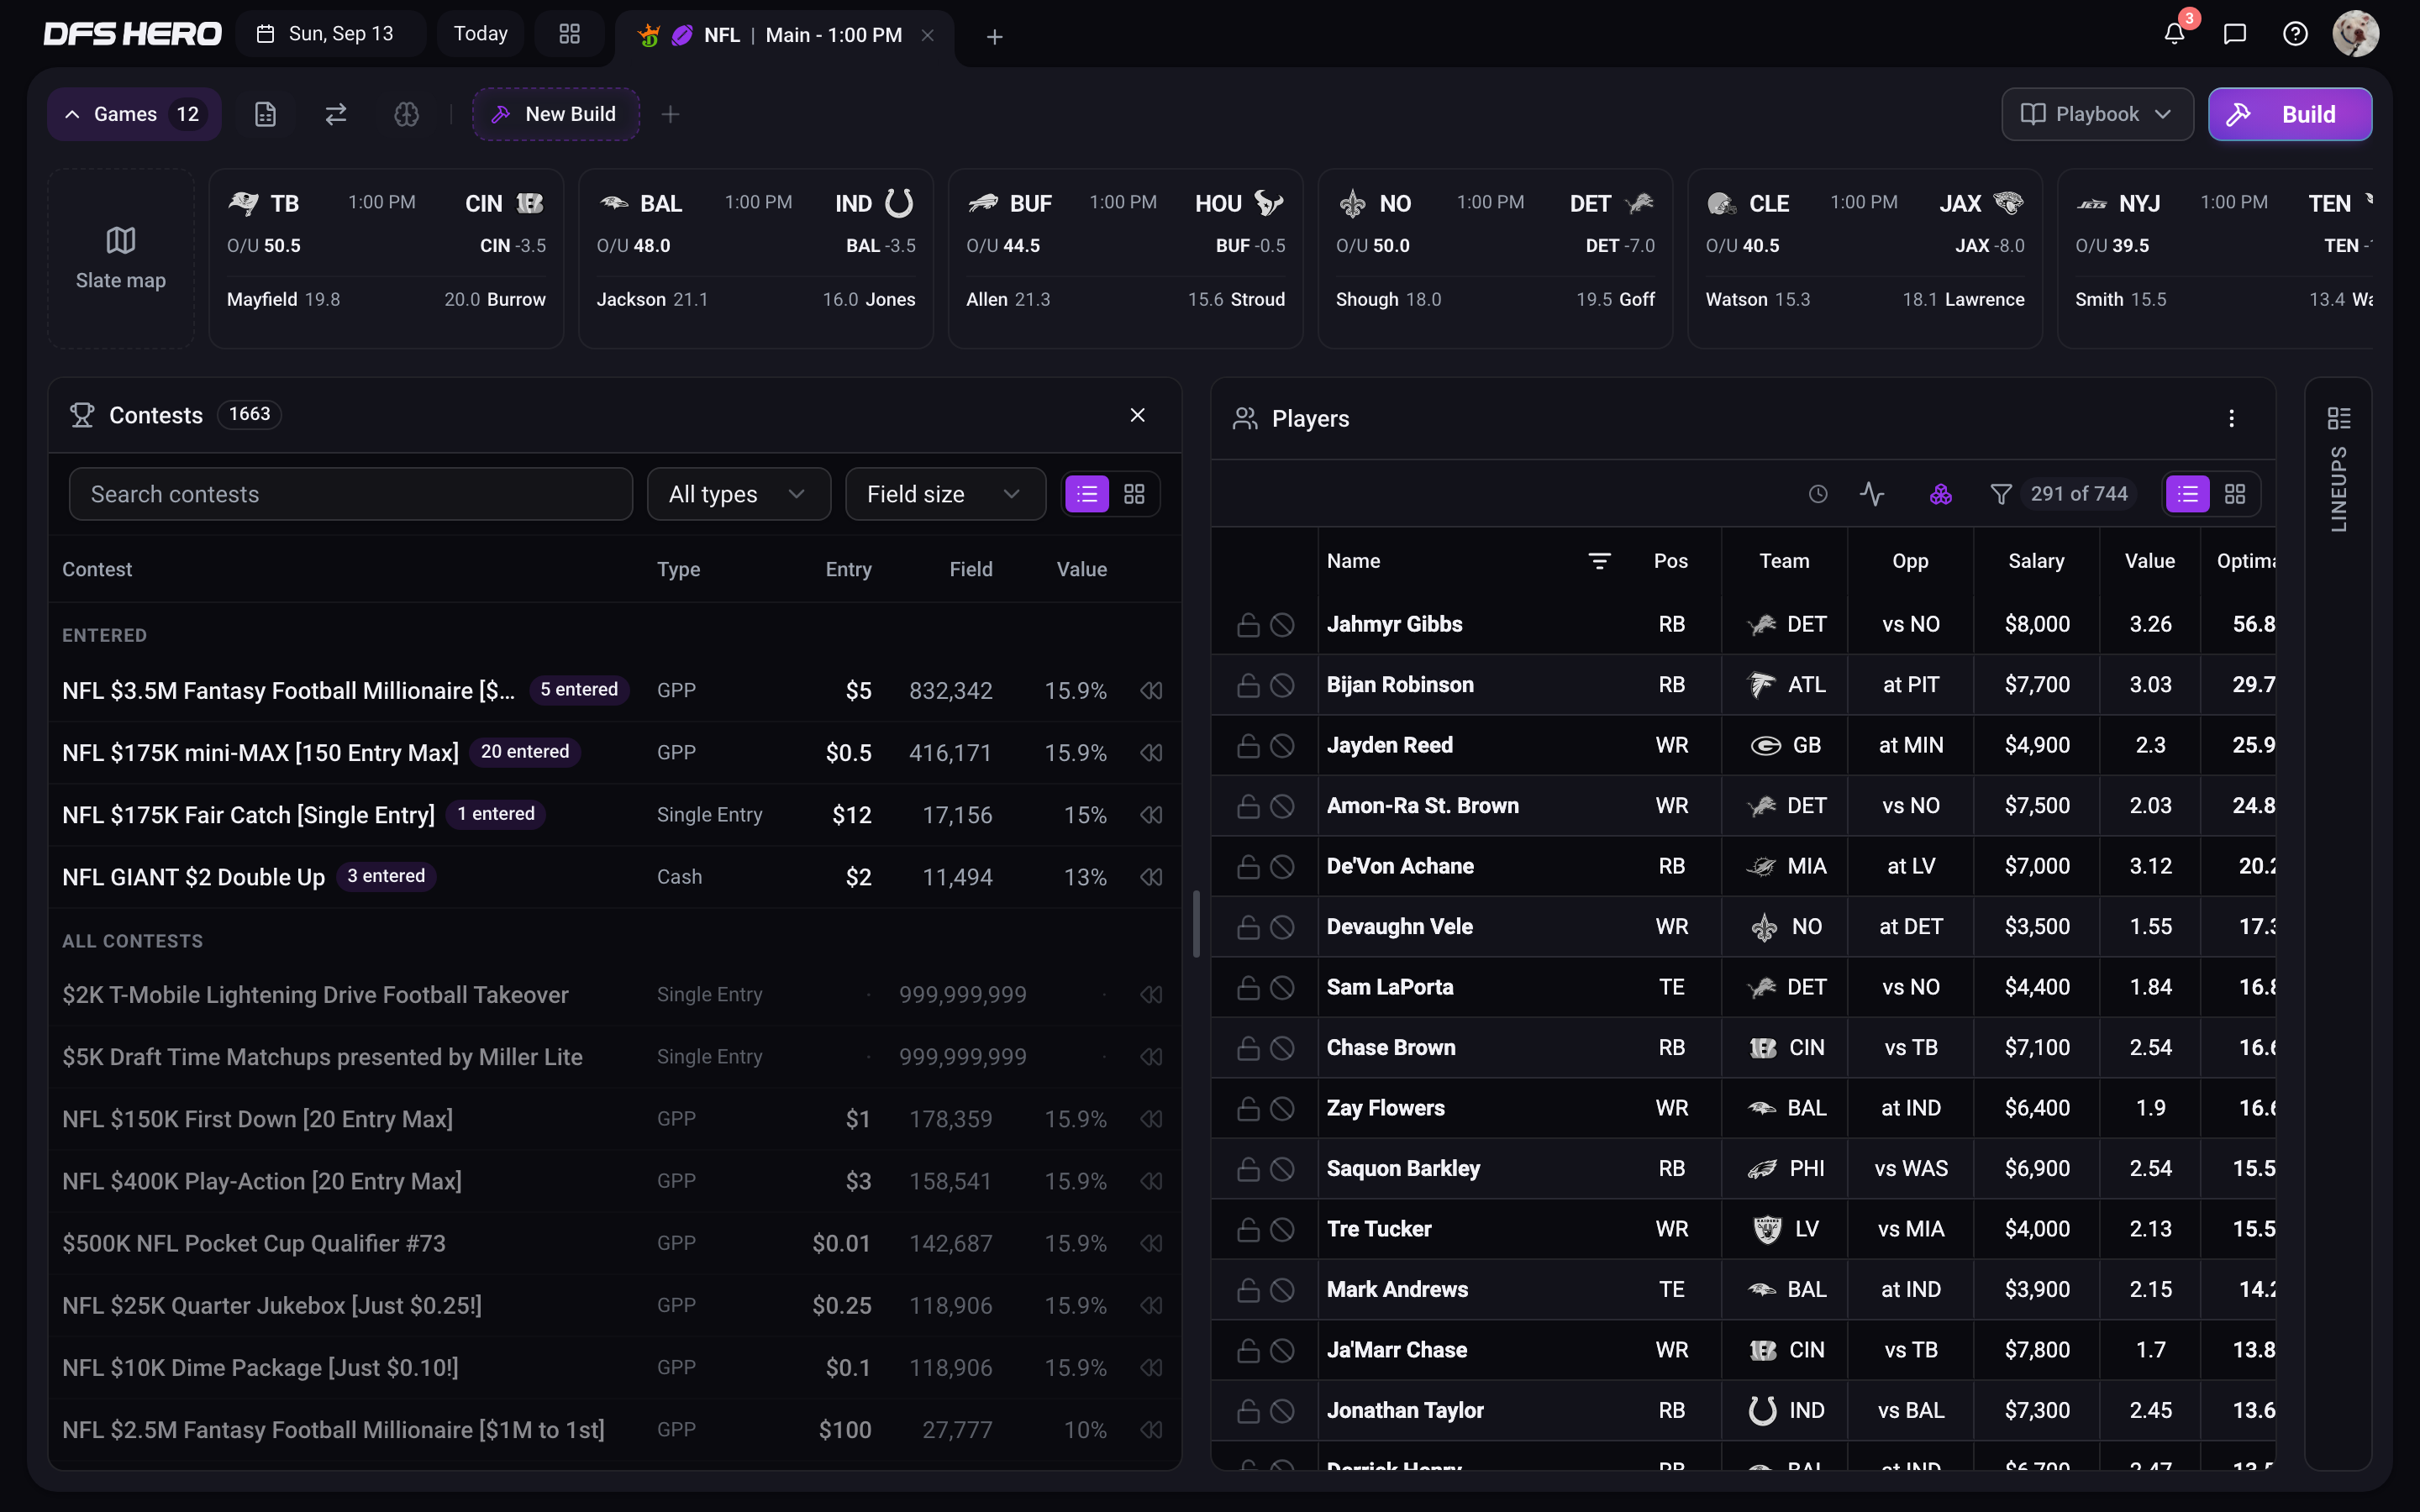The height and width of the screenshot is (1512, 2420).
Task: Open the Field size dropdown
Action: 945,494
